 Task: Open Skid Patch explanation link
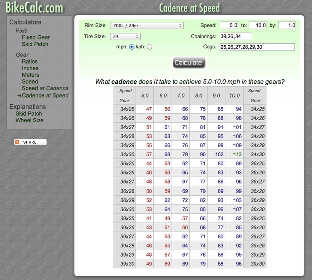29,114
